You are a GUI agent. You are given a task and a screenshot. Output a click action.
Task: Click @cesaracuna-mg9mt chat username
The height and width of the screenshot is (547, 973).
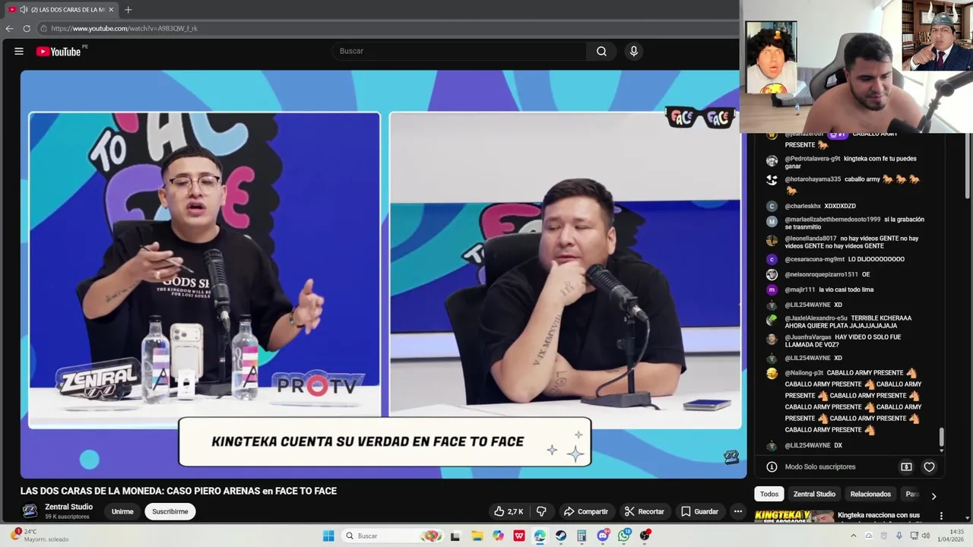[x=814, y=259]
